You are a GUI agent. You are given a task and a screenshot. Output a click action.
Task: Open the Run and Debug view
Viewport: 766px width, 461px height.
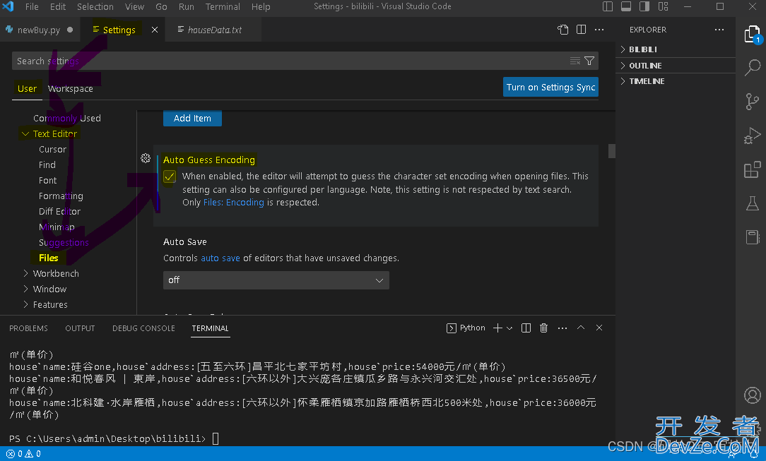tap(753, 136)
